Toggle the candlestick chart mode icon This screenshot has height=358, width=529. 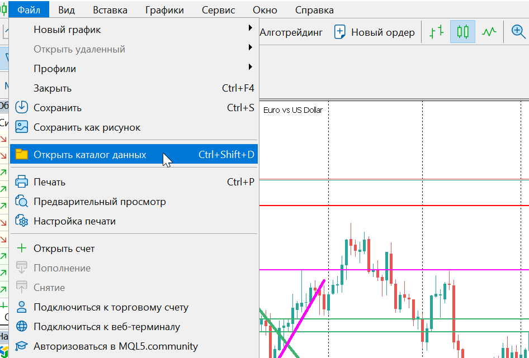[462, 32]
